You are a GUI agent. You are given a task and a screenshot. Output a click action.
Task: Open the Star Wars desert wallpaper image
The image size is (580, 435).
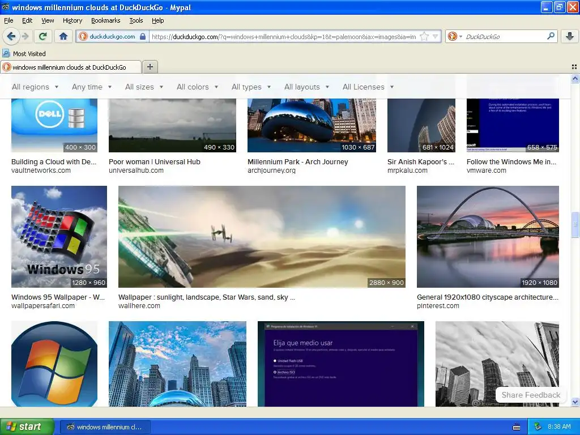coord(262,237)
